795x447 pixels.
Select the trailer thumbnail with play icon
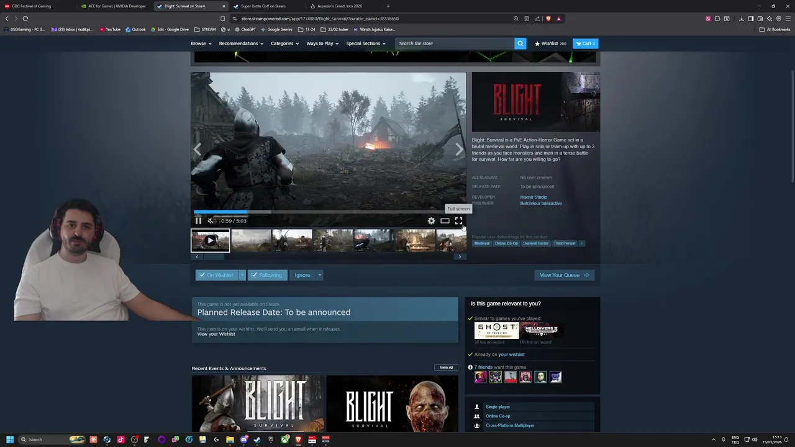[x=210, y=240]
